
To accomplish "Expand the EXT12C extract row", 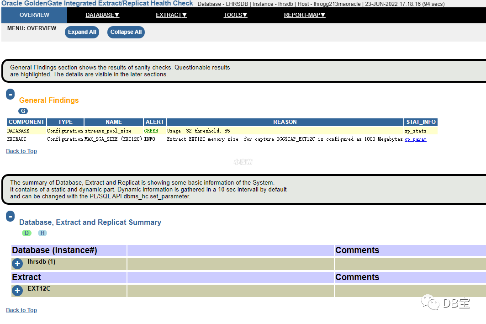I will [17, 291].
